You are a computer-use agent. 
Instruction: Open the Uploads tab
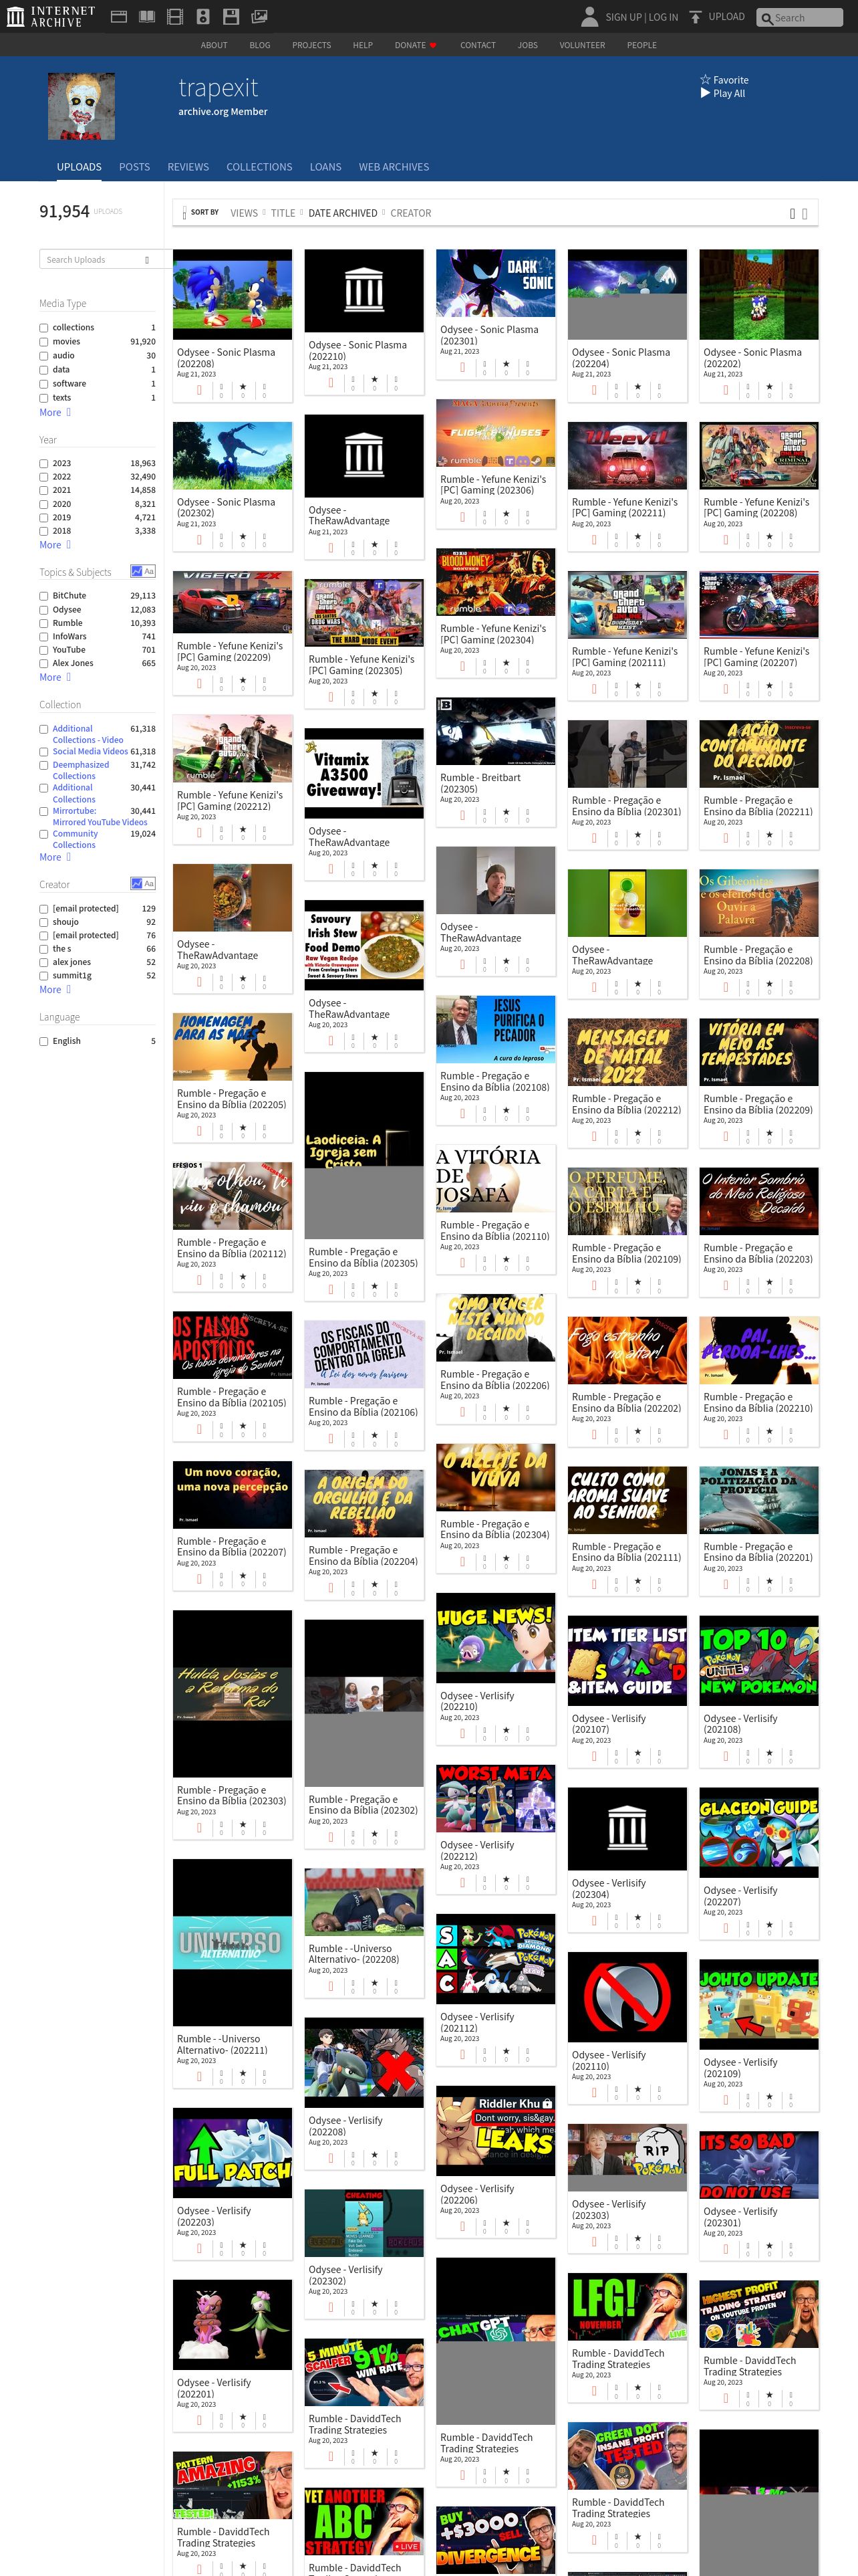pyautogui.click(x=79, y=167)
